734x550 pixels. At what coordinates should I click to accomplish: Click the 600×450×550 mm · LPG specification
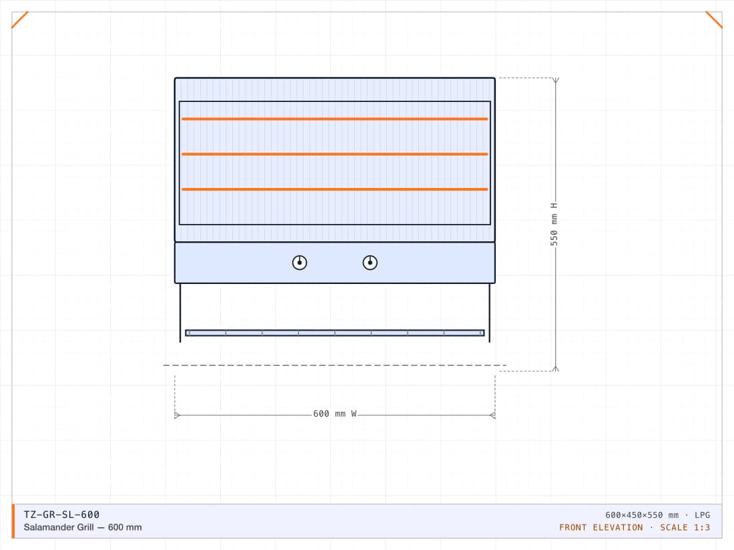pos(657,515)
